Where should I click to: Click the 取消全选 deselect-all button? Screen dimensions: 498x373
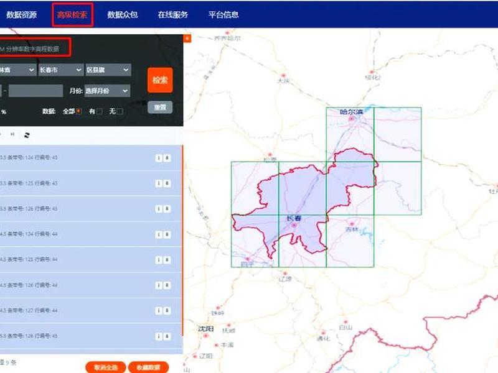(106, 367)
